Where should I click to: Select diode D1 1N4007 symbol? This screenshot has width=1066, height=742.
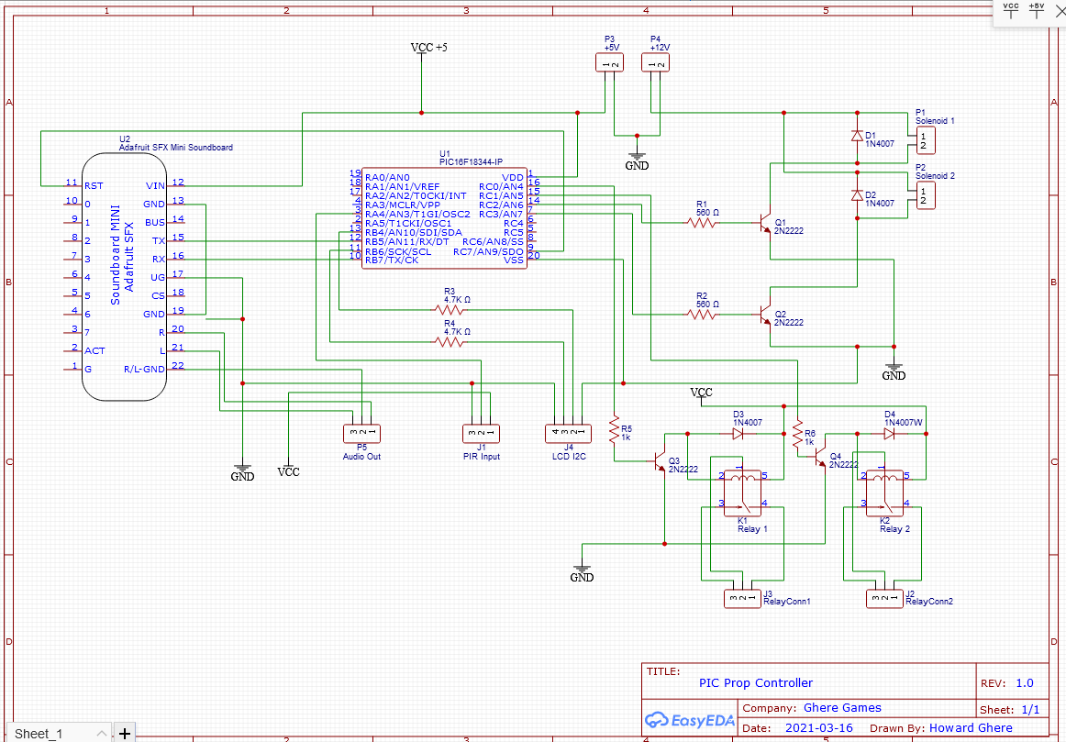pos(857,135)
